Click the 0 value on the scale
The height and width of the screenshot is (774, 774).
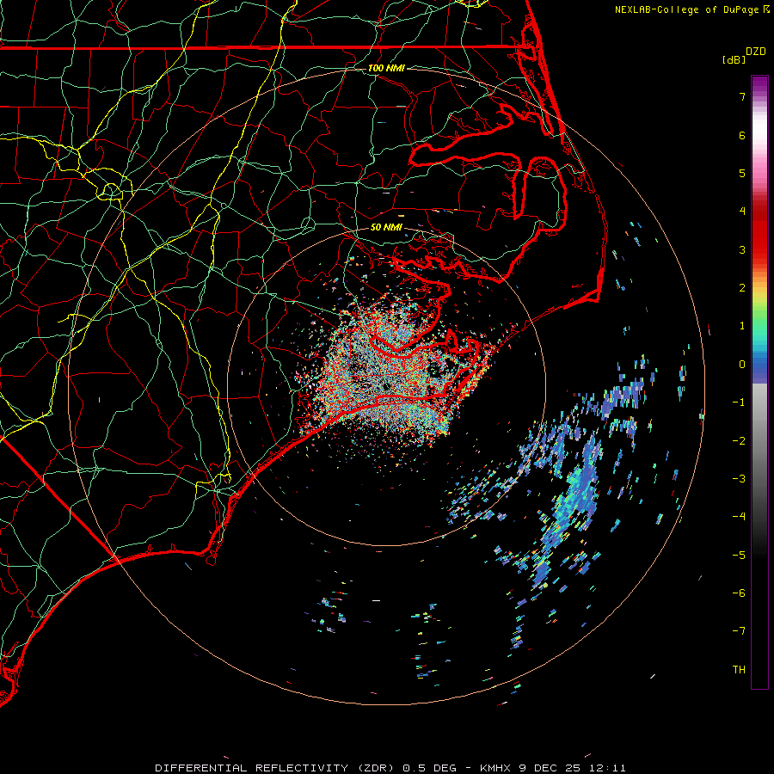pyautogui.click(x=742, y=365)
